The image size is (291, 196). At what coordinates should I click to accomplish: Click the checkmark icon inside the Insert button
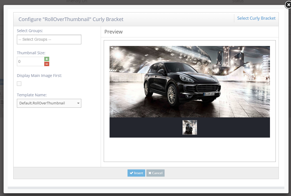tap(132, 173)
